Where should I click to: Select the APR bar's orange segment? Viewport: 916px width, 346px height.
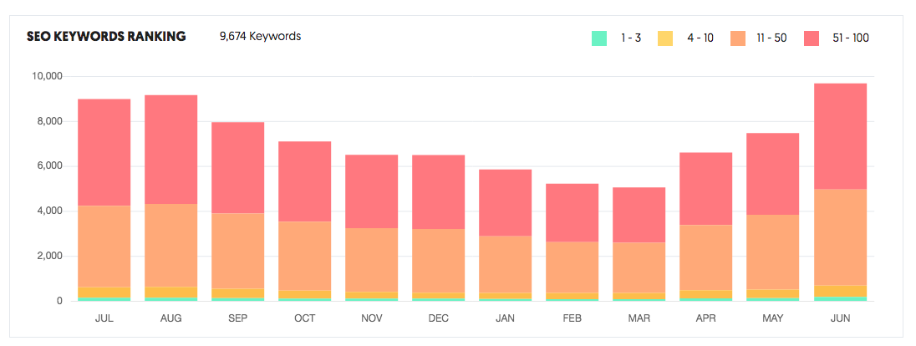click(x=706, y=257)
